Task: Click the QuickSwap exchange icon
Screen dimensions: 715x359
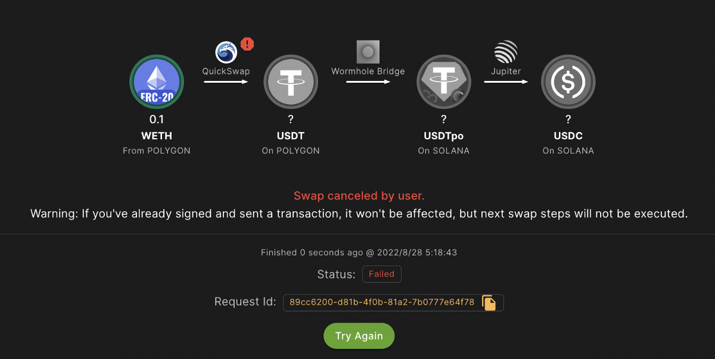Action: tap(225, 53)
